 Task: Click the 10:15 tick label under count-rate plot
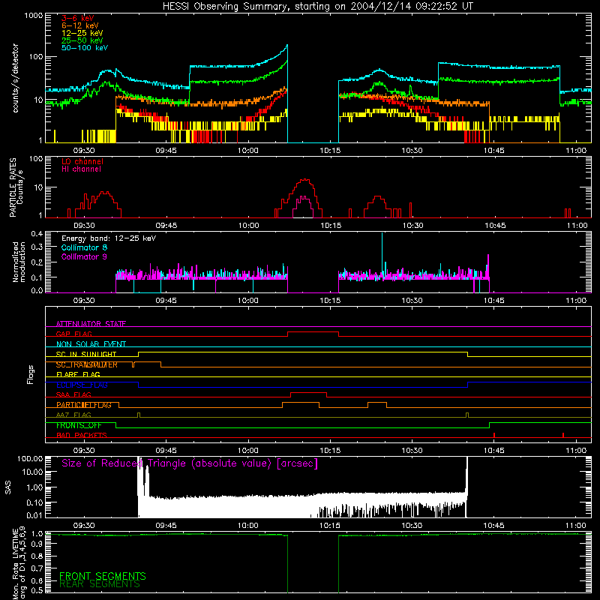click(x=330, y=151)
